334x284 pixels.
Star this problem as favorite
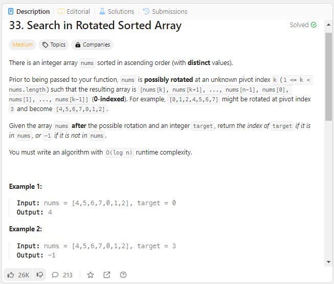pyautogui.click(x=91, y=275)
